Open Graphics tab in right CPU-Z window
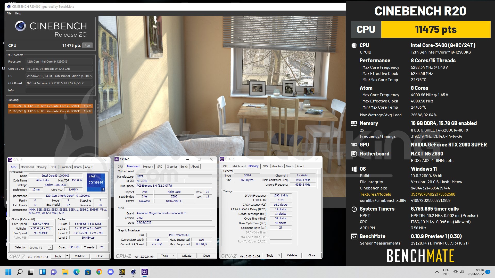The image size is (495, 278). [x=278, y=166]
